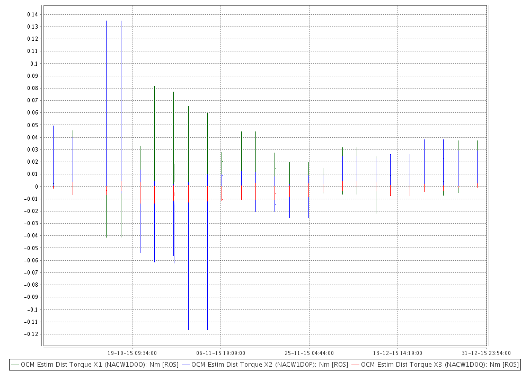Click the OCM Estim Dist Torque X3 legend entry
The width and height of the screenshot is (530, 371).
click(x=435, y=365)
